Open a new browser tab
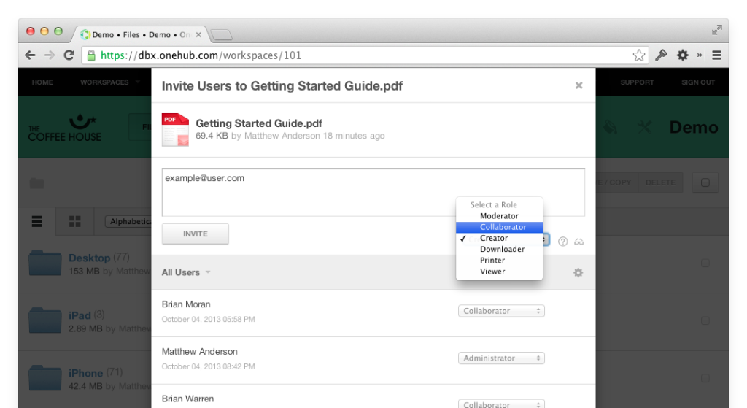Screen dimensions: 747x408 (x=221, y=35)
